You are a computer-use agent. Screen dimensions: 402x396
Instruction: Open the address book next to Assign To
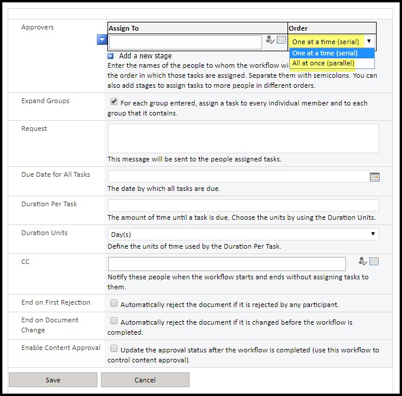[x=282, y=40]
